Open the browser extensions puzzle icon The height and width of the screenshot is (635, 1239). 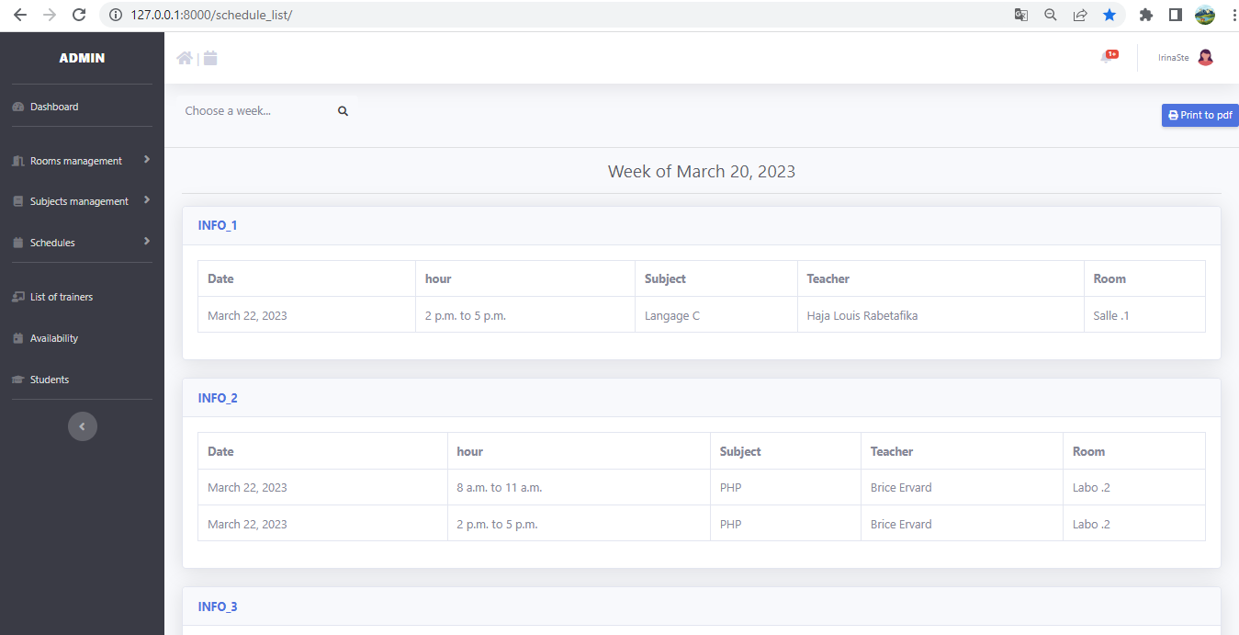pyautogui.click(x=1145, y=15)
